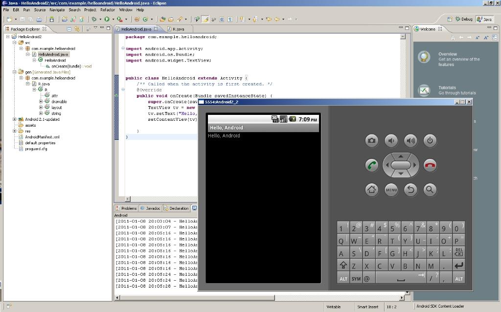This screenshot has height=312, width=501.
Task: Click emulator volume down button
Action: pyautogui.click(x=391, y=140)
